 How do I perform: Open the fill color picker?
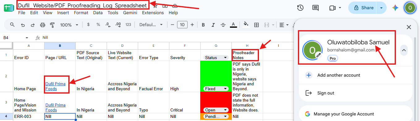coord(246,25)
